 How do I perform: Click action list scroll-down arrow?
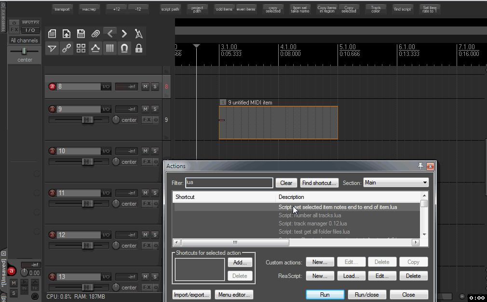point(424,235)
